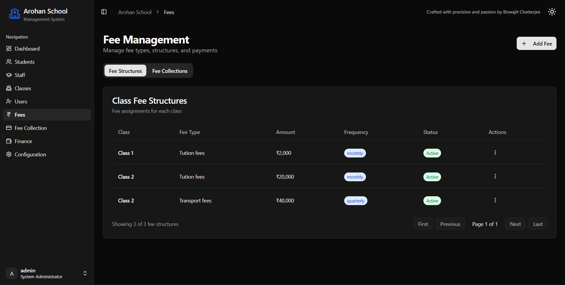This screenshot has height=285, width=565.
Task: Switch to the Fee Collections tab
Action: coord(170,71)
